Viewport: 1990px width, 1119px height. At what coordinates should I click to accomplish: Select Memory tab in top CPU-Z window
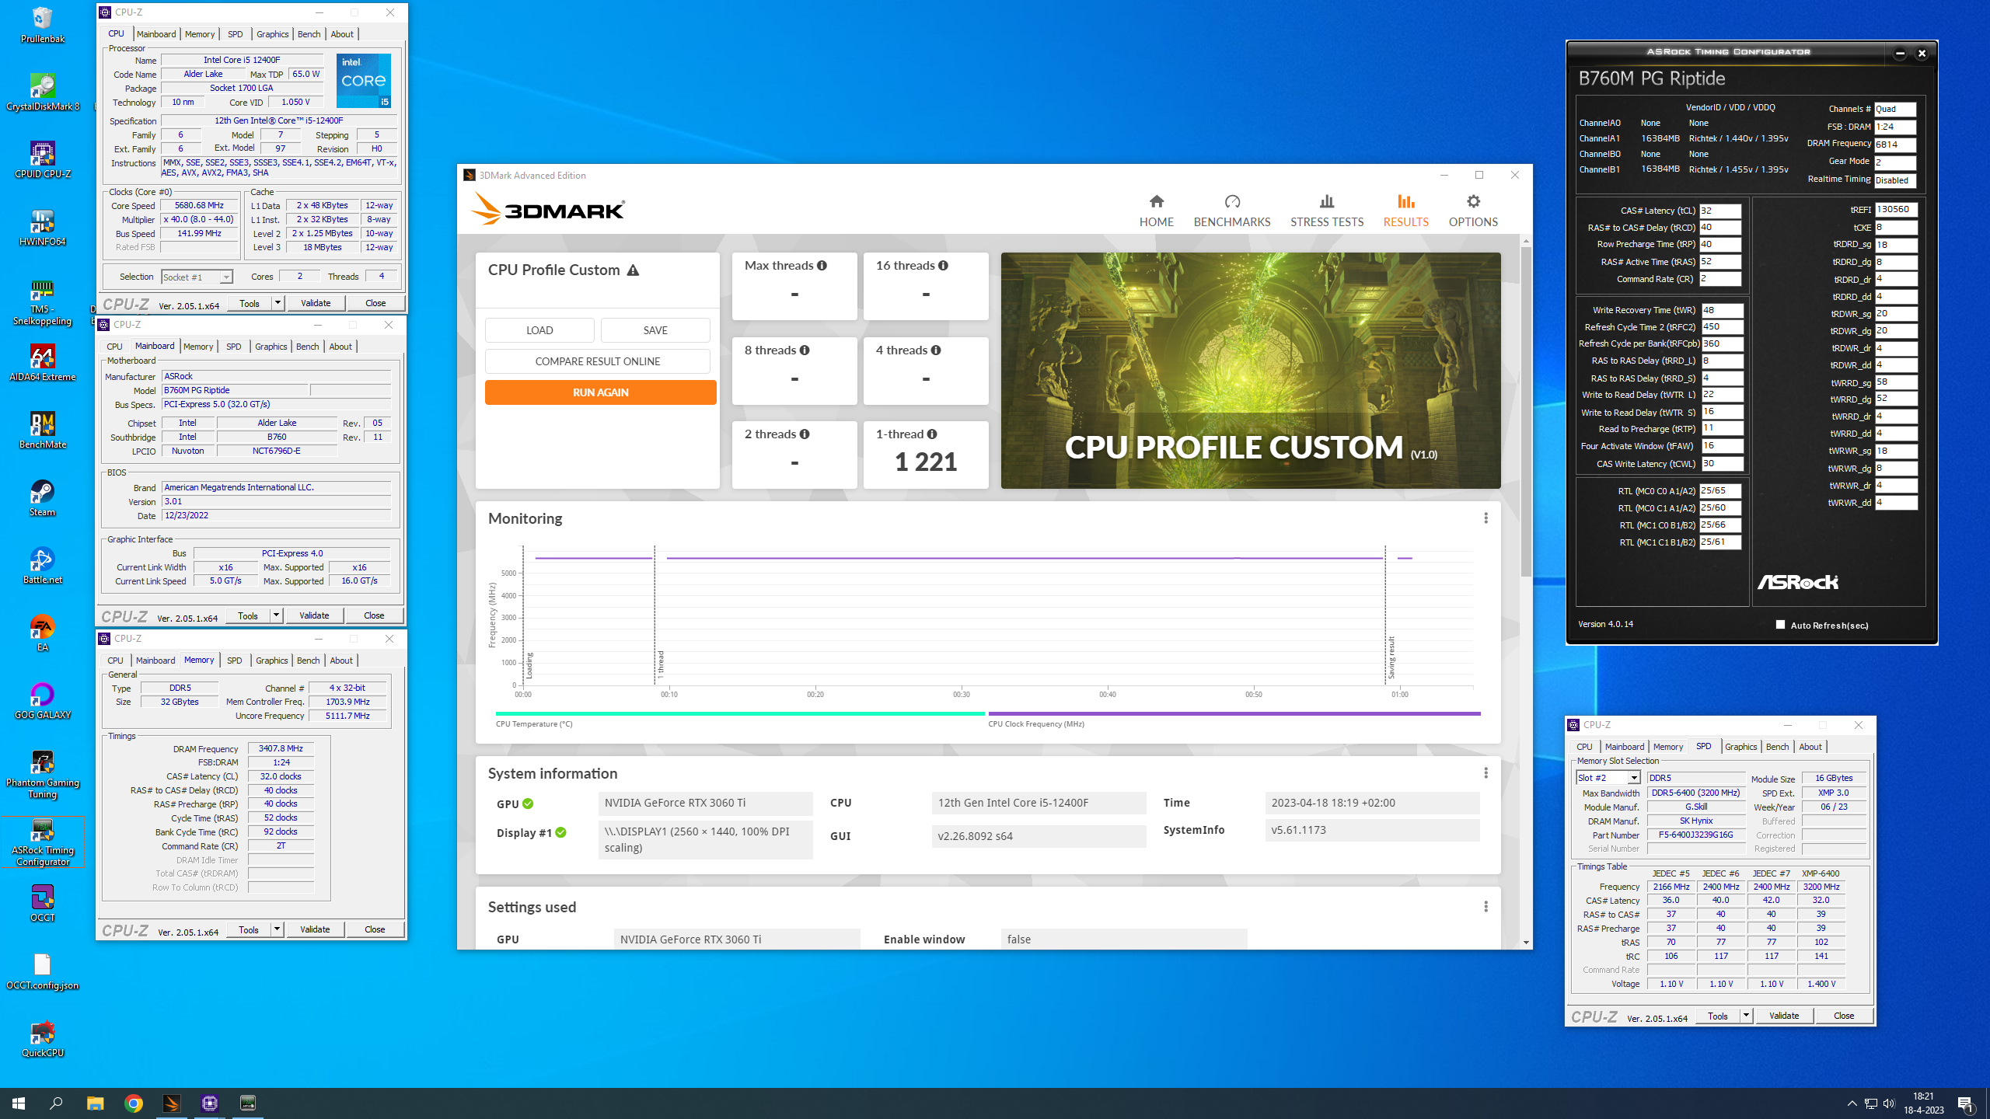coord(200,33)
